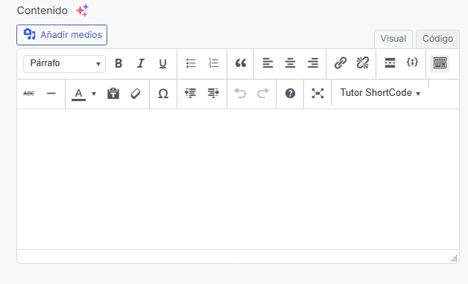Open the Tutor ShortCode dropdown
The width and height of the screenshot is (468, 284).
[x=380, y=93]
